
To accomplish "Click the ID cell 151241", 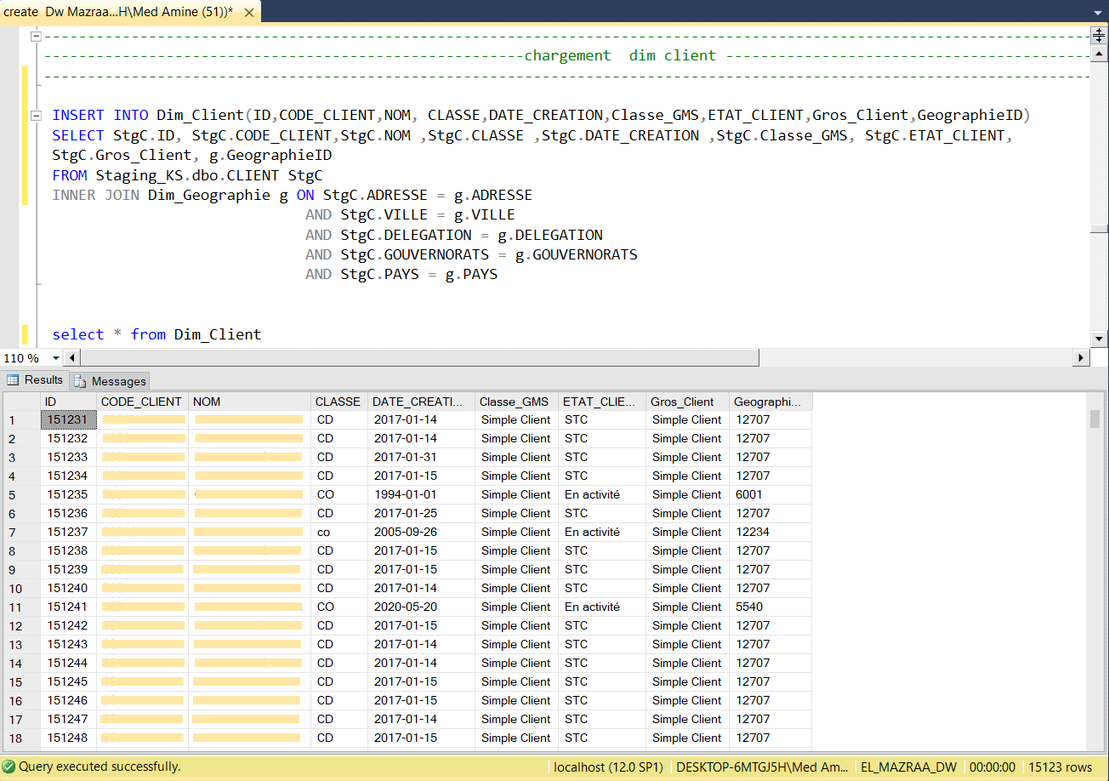I will [68, 607].
